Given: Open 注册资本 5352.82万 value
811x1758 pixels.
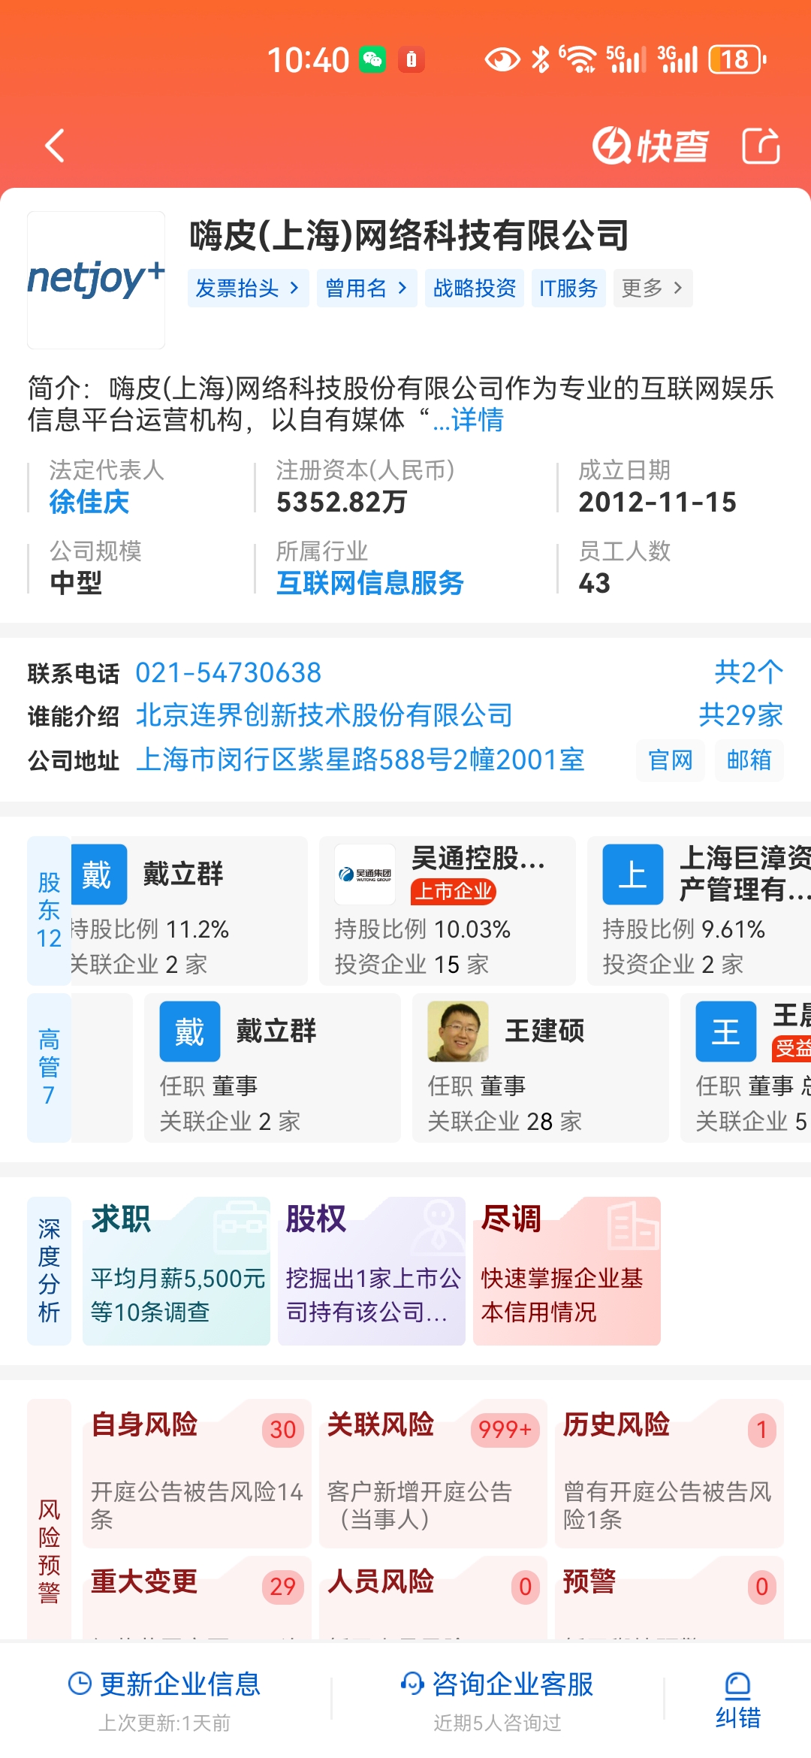Looking at the screenshot, I should click(x=342, y=502).
